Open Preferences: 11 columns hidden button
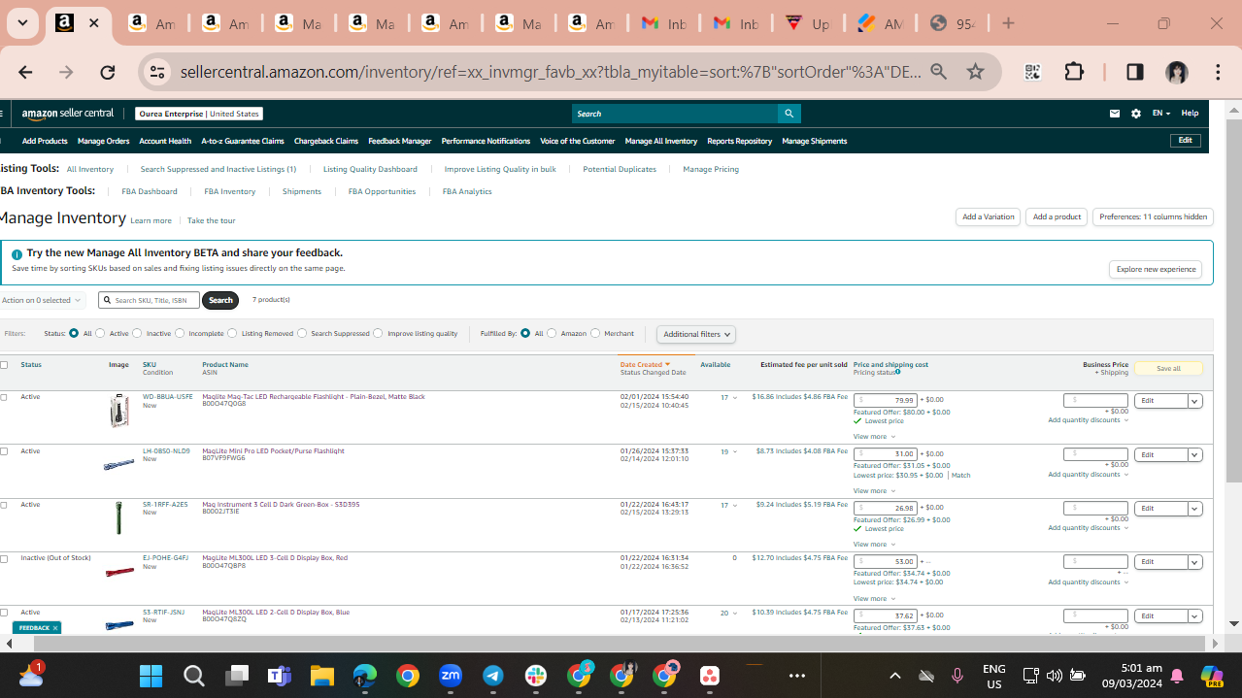This screenshot has height=698, width=1242. pos(1153,217)
